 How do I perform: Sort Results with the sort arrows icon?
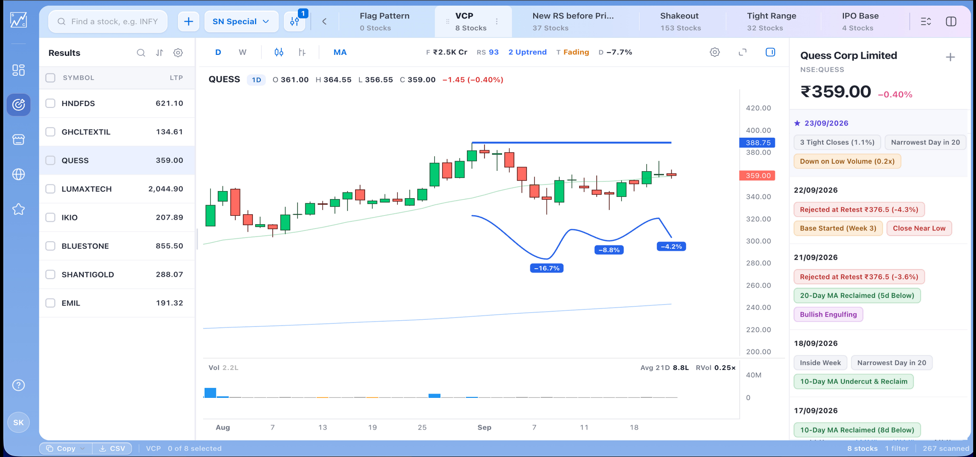point(160,53)
